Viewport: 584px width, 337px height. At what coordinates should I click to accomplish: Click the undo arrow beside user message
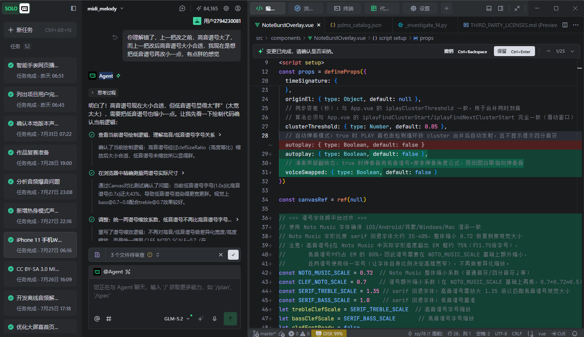(115, 37)
